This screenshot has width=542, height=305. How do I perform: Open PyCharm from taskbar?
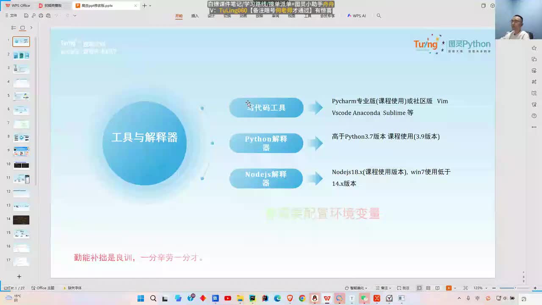tap(252, 298)
